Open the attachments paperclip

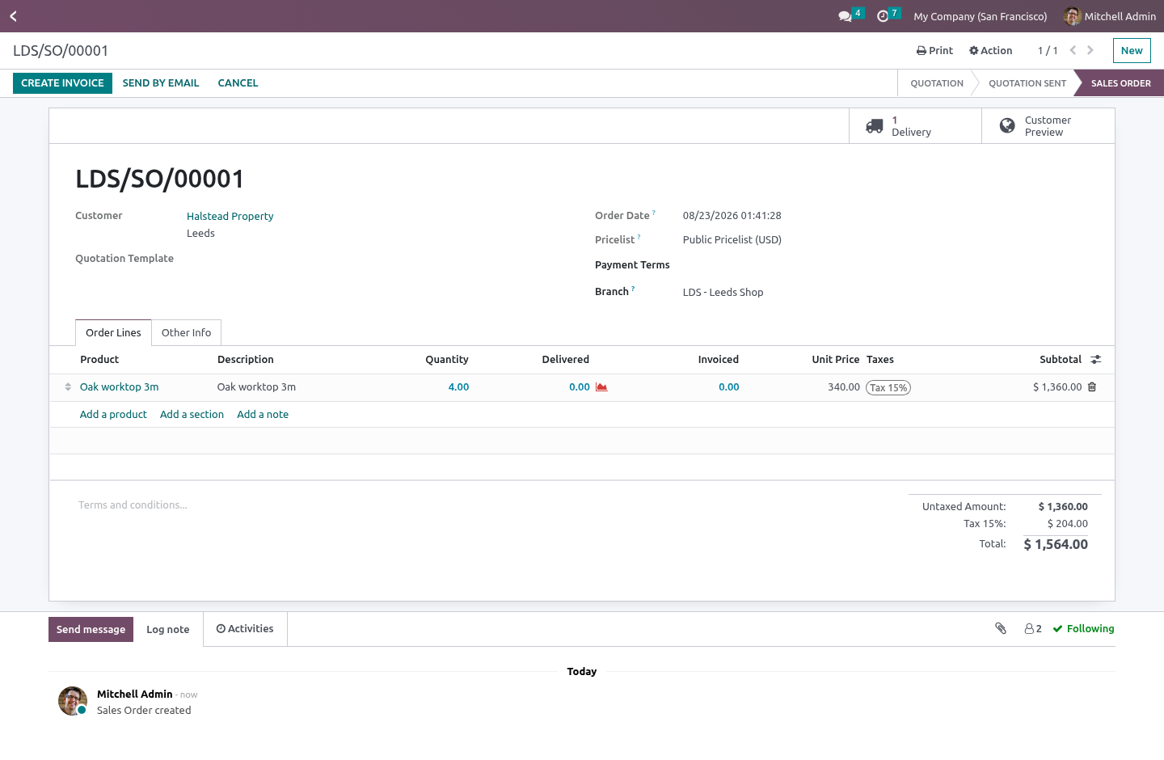[1001, 628]
